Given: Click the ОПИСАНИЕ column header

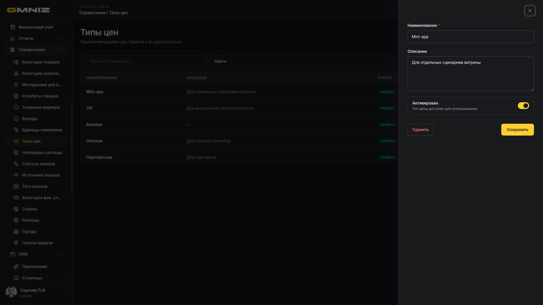Looking at the screenshot, I should [196, 78].
